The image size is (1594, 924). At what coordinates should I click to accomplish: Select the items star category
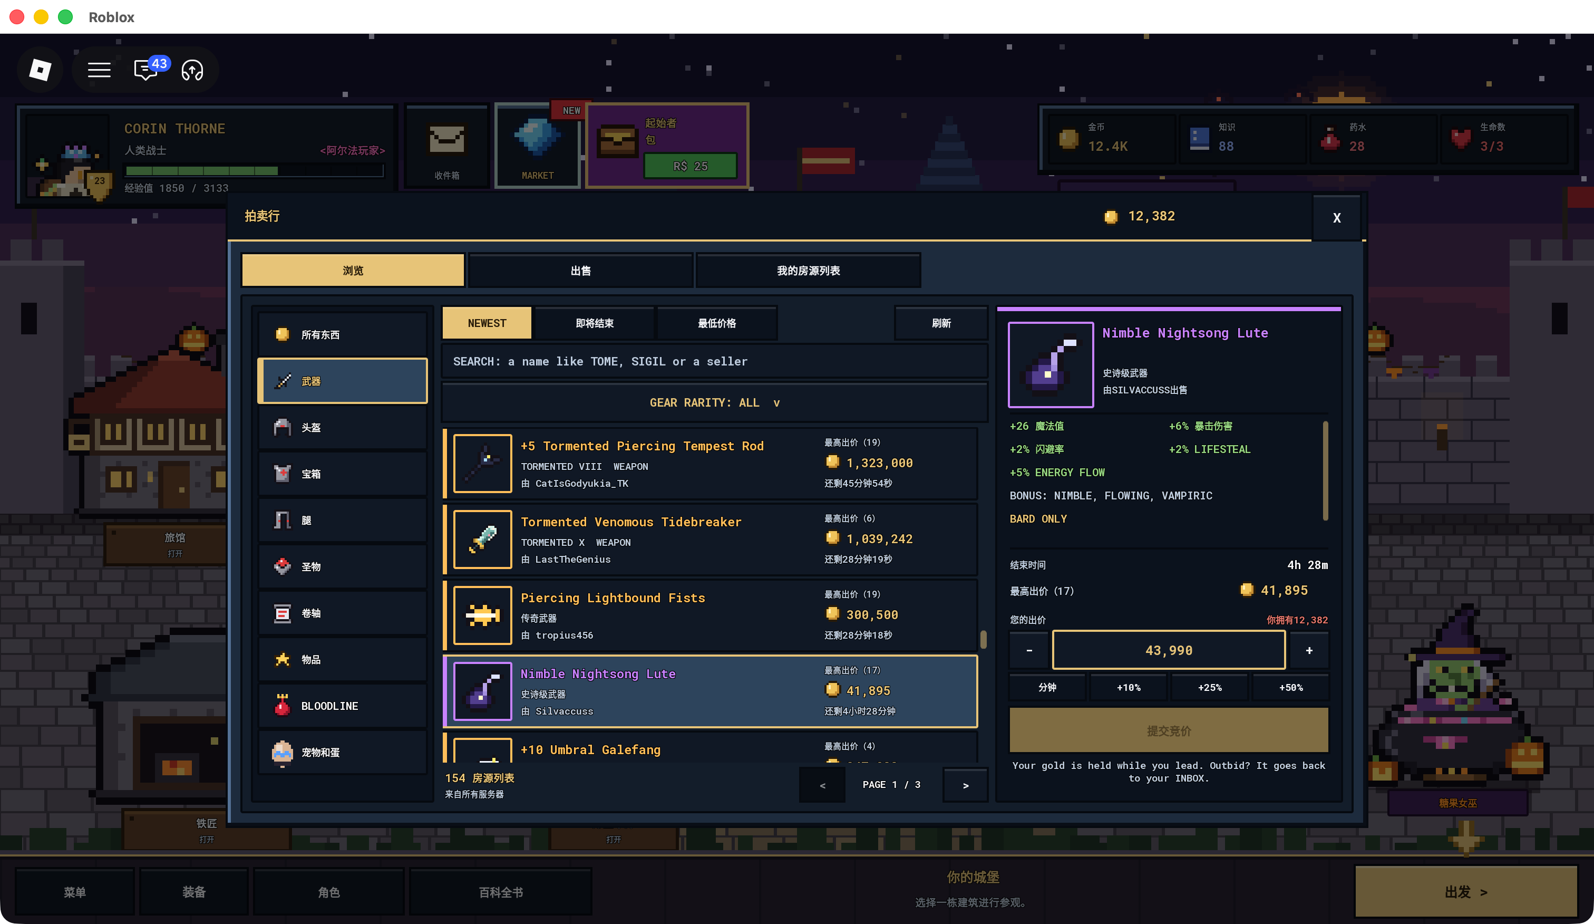342,659
